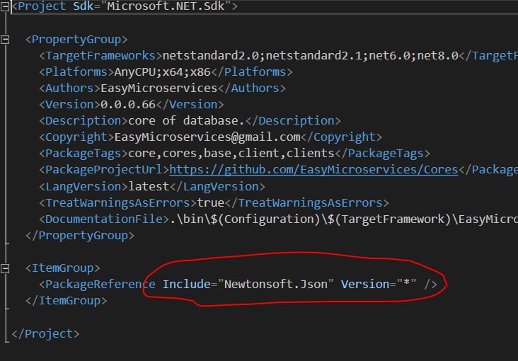
Task: Collapse the ItemGroup section
Action: point(5,268)
